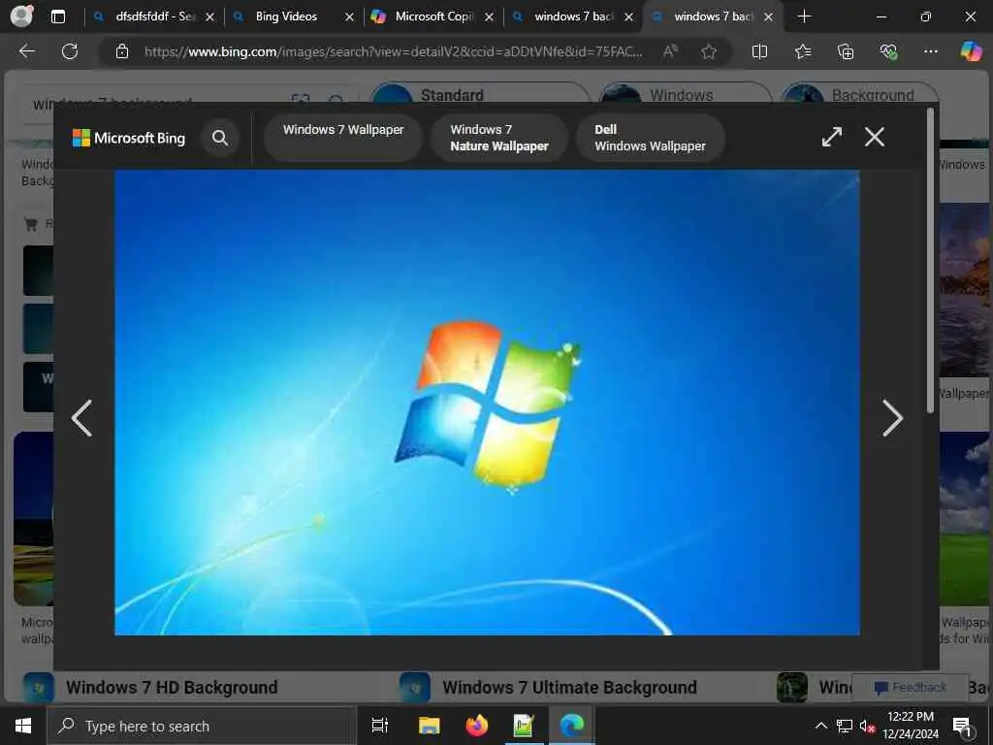
Task: Go back to the previous page
Action: (26, 51)
